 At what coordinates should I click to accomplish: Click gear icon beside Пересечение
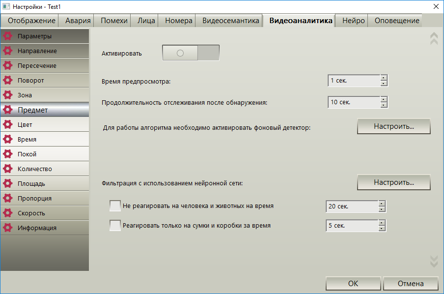8,65
